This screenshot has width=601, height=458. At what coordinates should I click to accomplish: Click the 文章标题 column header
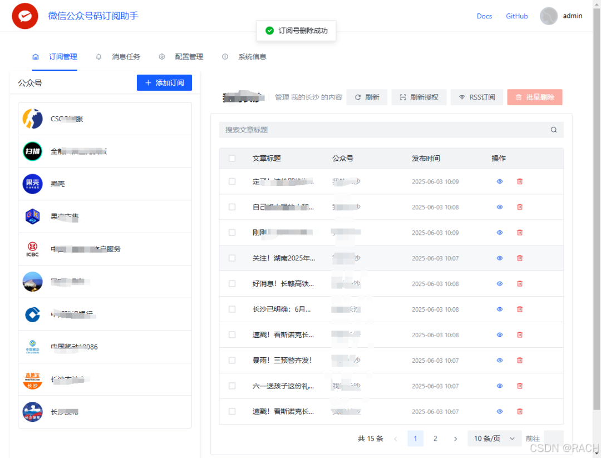pyautogui.click(x=267, y=158)
